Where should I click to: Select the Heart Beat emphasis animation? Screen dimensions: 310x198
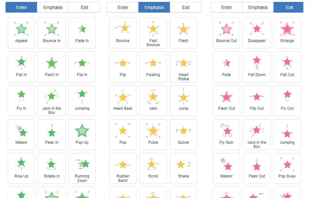click(x=123, y=100)
